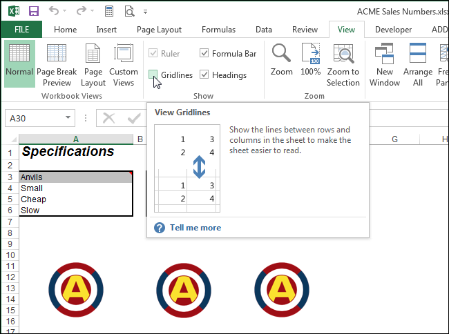
Task: Toggle the Headings checkbox
Action: 204,75
